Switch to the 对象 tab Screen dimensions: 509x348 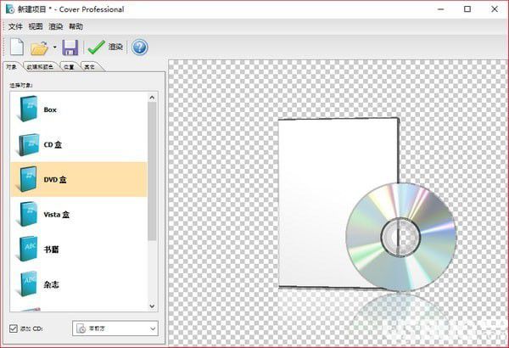click(12, 66)
